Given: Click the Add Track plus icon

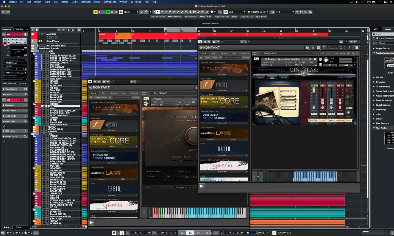Looking at the screenshot, I should click(33, 30).
